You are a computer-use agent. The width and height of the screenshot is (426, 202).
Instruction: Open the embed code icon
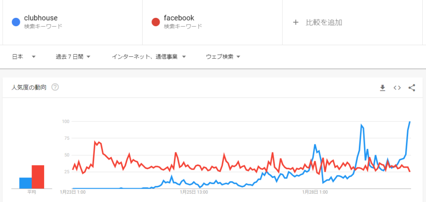pyautogui.click(x=397, y=88)
